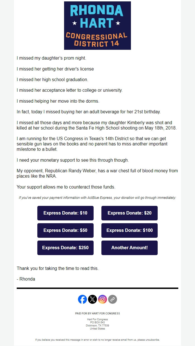Image resolution: width=195 pixels, height=346 pixels.
Task: Open the Instagram icon in the footer
Action: coord(103,299)
